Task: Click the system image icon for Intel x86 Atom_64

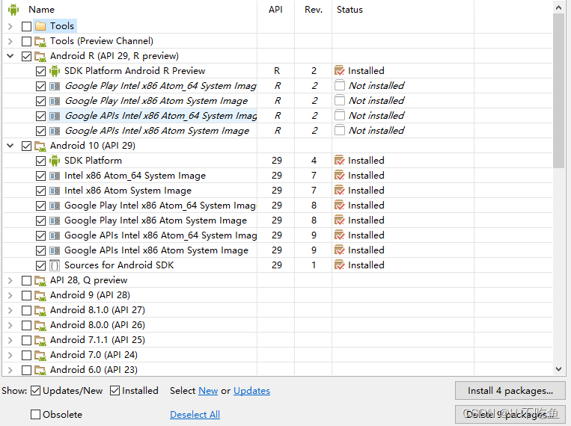Action: point(55,176)
